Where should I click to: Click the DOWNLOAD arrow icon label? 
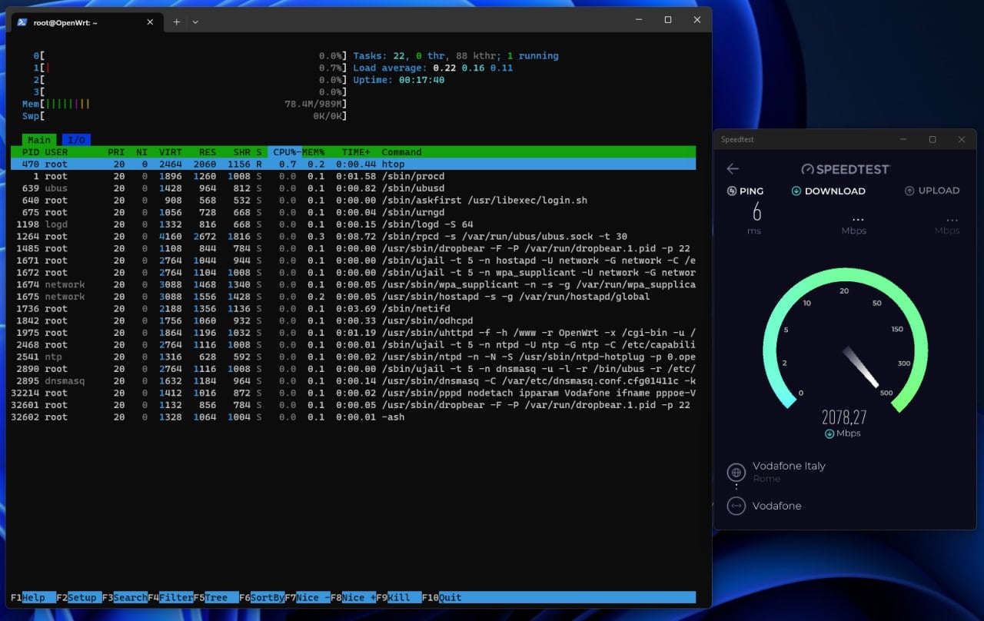829,191
